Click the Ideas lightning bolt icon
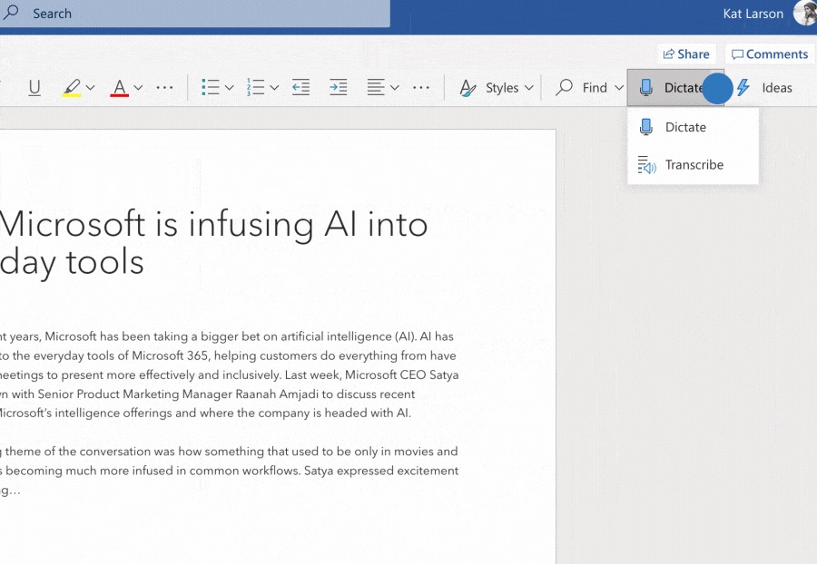 (743, 88)
